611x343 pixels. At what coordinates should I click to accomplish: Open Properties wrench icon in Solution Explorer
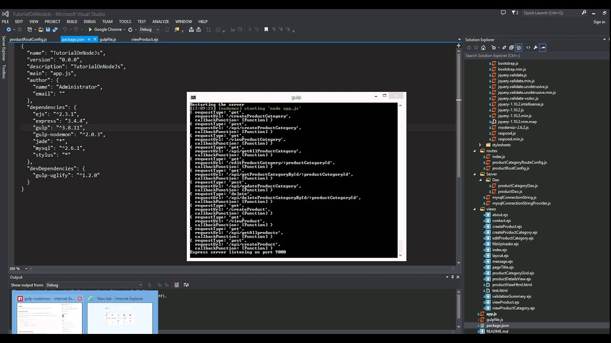pos(536,48)
